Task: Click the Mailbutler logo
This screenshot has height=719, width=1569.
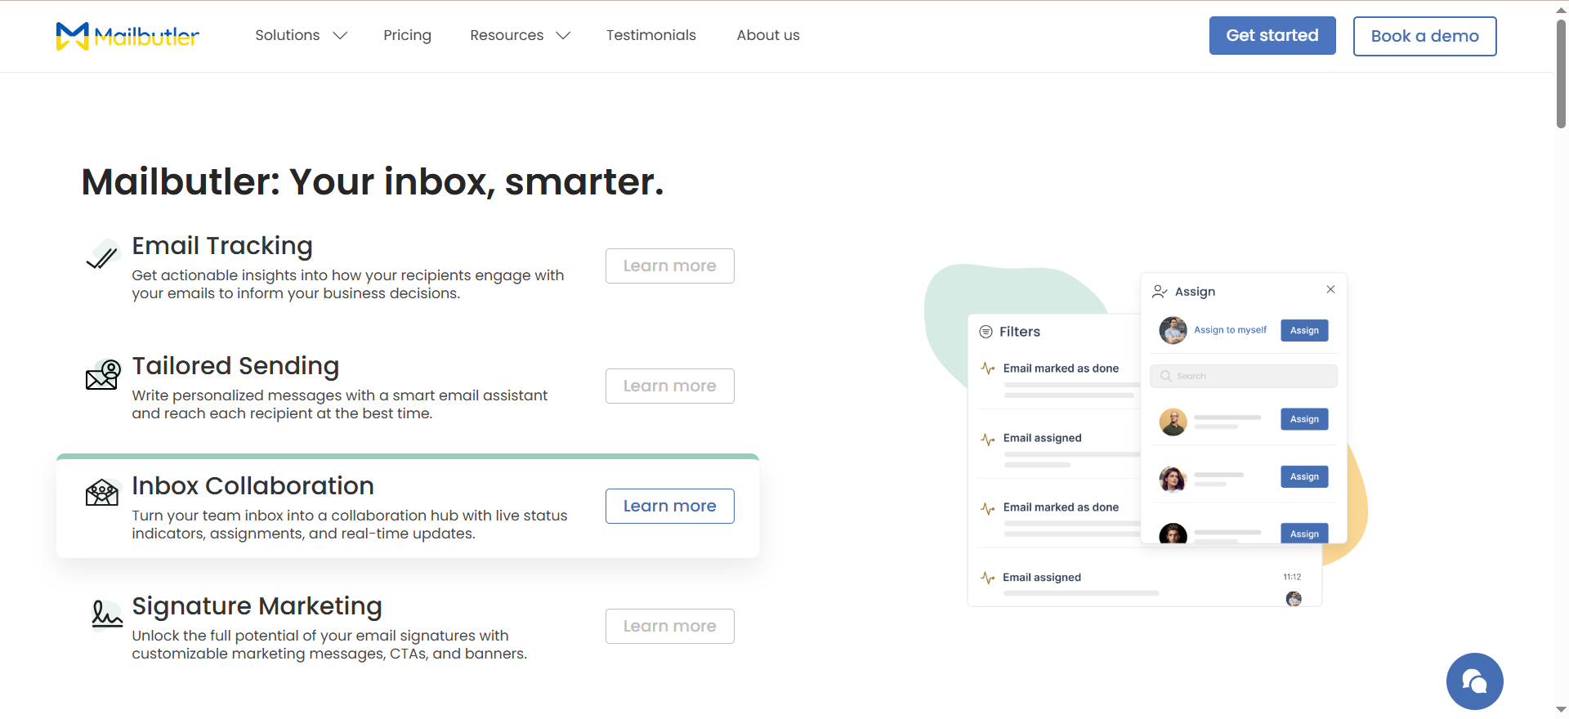Action: click(x=127, y=36)
